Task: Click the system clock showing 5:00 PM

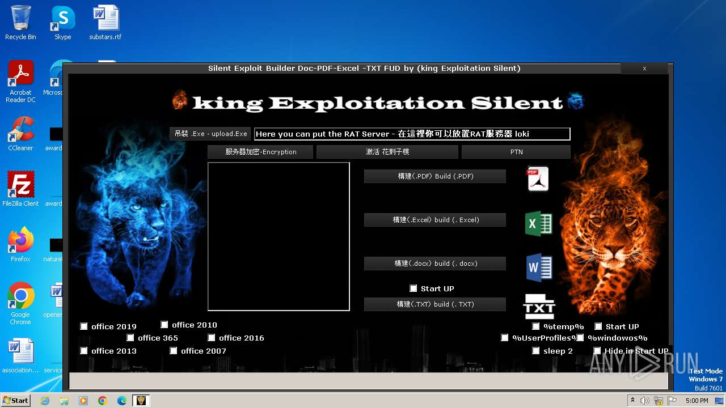Action: pos(697,401)
